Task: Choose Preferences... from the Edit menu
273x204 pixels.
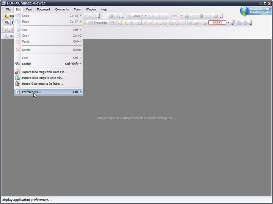Action: click(49, 92)
